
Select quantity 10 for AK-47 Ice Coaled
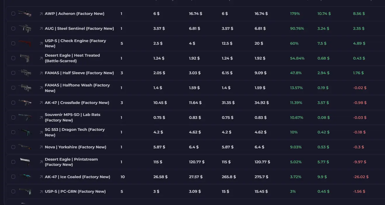click(123, 177)
